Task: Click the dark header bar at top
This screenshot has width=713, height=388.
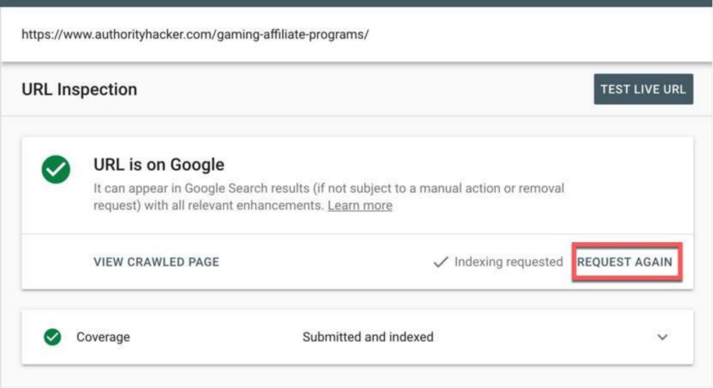Action: click(356, 3)
